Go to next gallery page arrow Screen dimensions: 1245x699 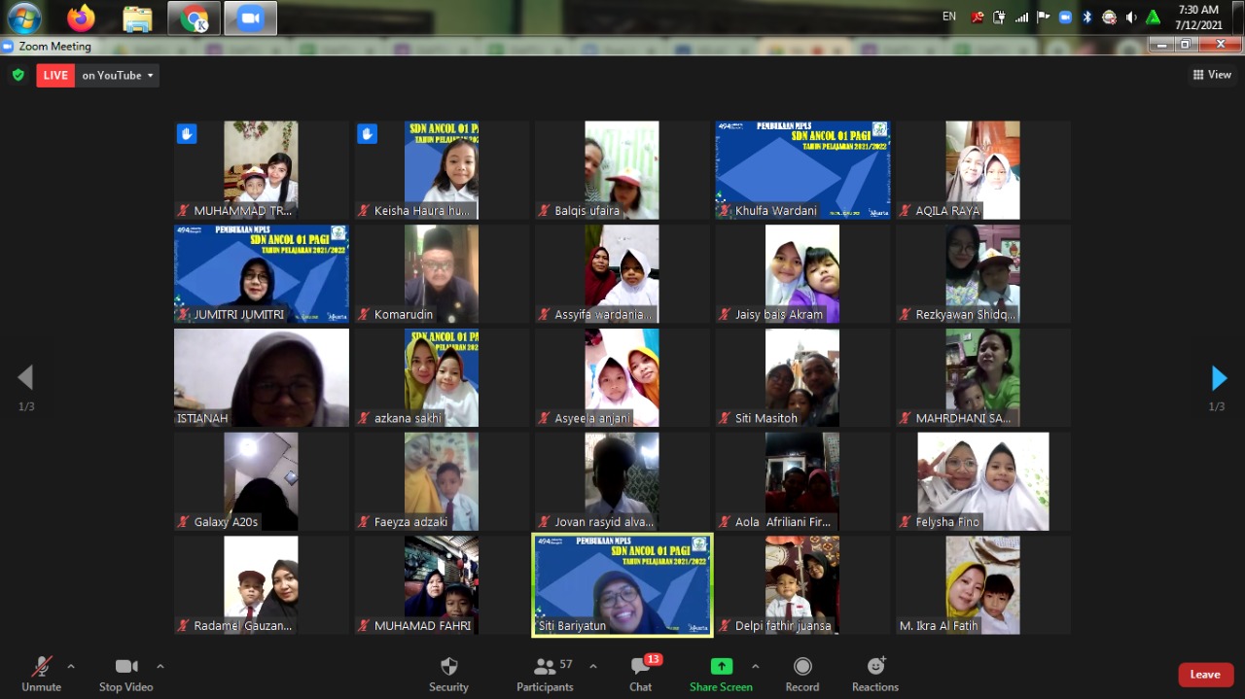(1219, 378)
